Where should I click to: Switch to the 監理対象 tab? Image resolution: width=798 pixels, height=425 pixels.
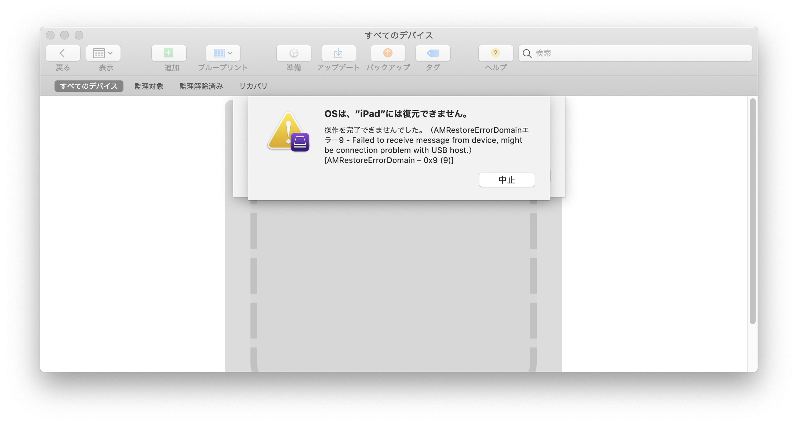pos(149,86)
